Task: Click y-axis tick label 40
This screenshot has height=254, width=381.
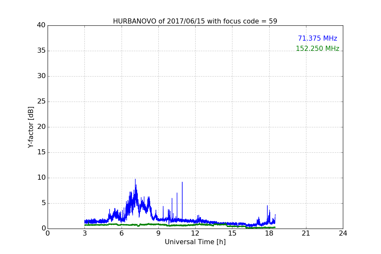Action: point(41,25)
